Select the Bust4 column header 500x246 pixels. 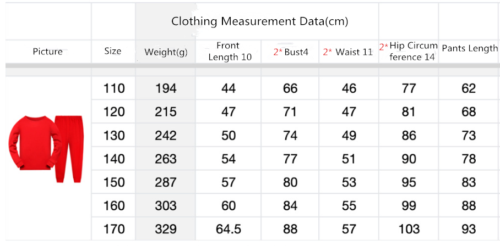click(291, 52)
